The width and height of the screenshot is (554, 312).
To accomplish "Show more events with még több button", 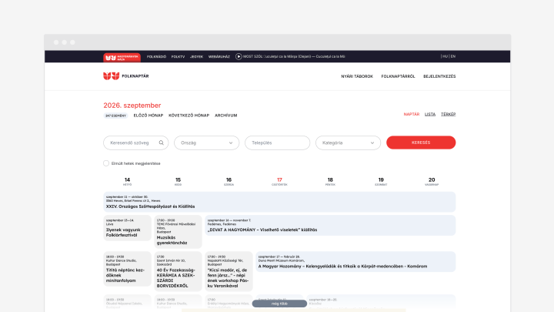I will [x=279, y=304].
